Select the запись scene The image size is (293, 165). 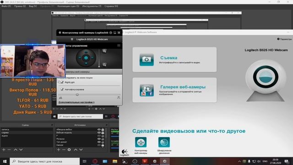click(x=27, y=129)
